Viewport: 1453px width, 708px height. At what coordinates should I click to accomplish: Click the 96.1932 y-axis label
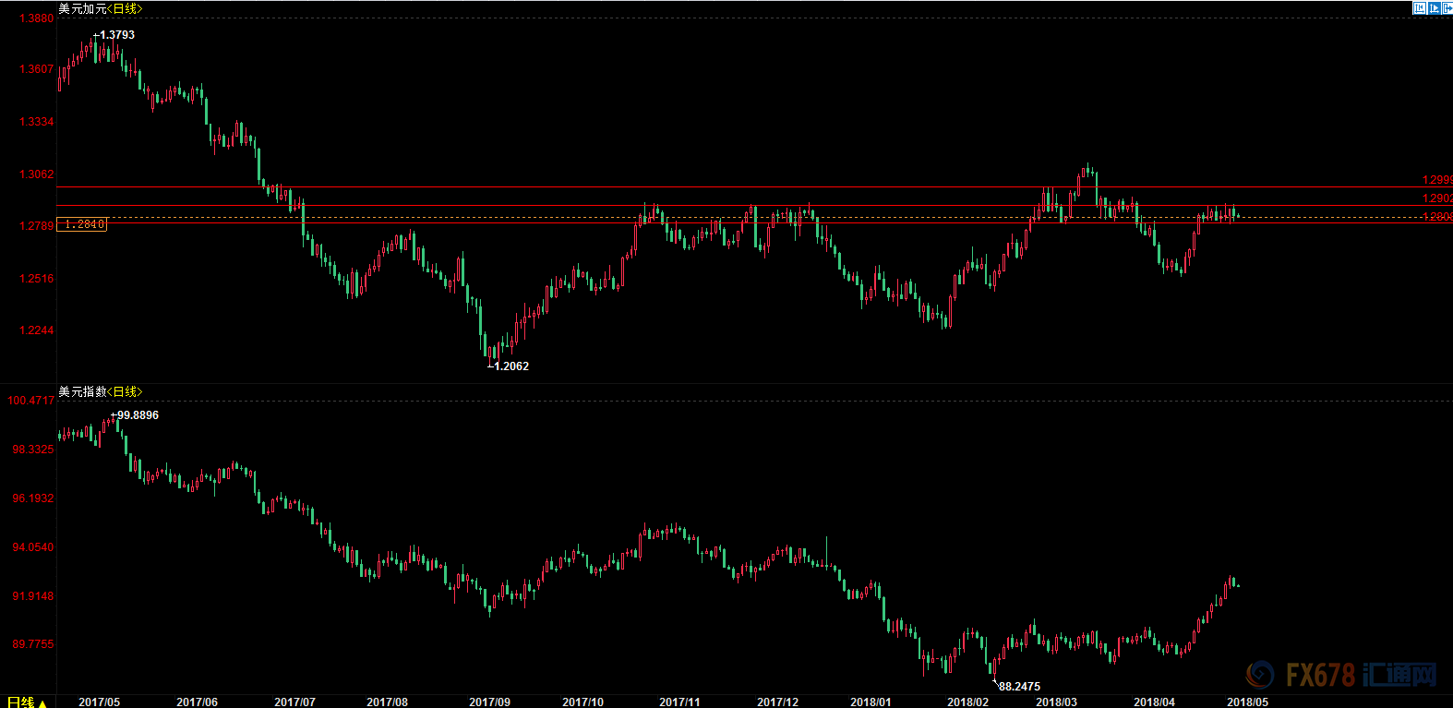(33, 498)
